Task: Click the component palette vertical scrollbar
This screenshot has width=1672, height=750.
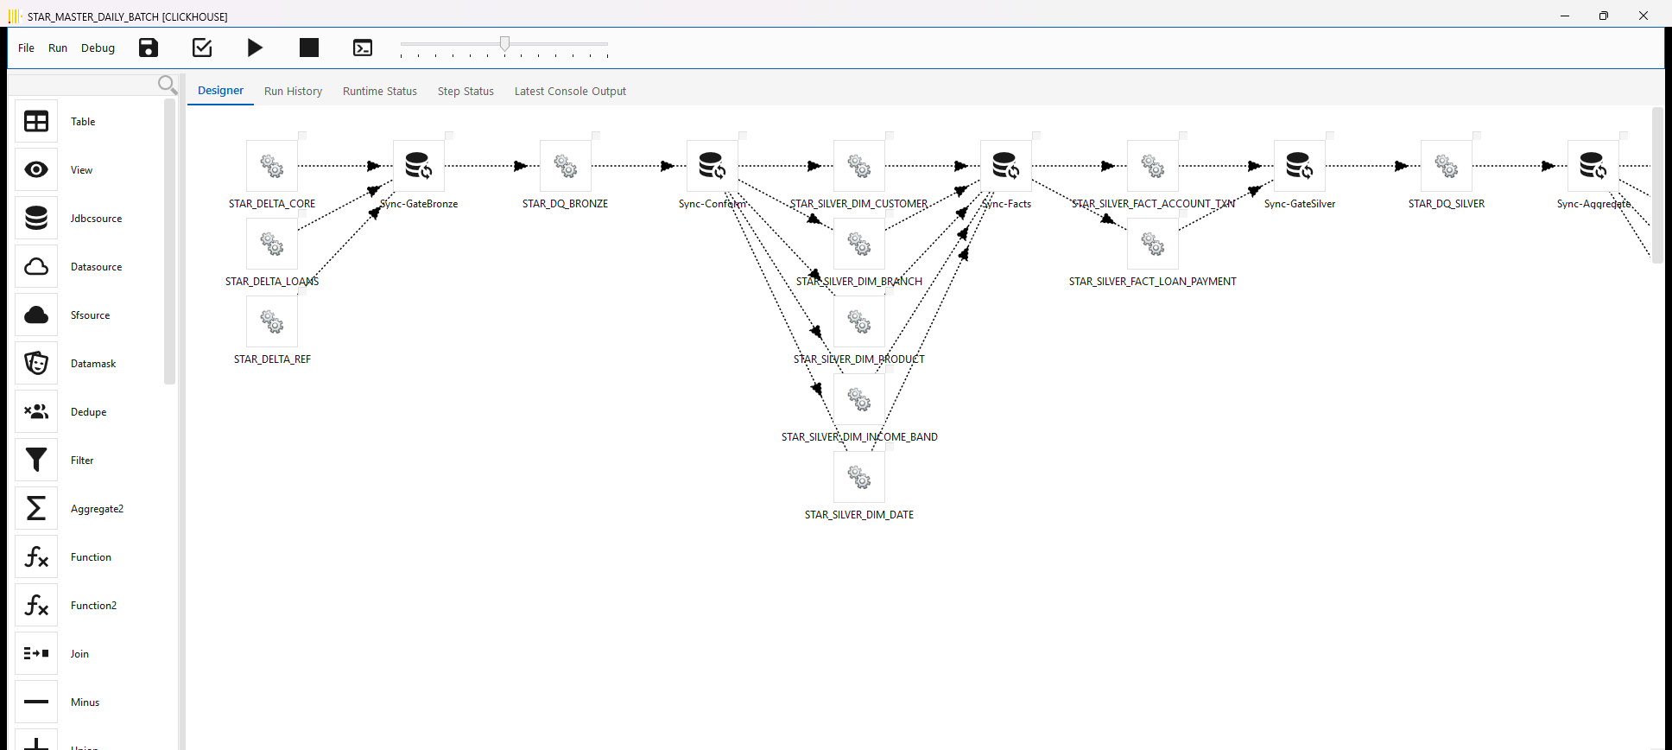Action: tap(169, 242)
